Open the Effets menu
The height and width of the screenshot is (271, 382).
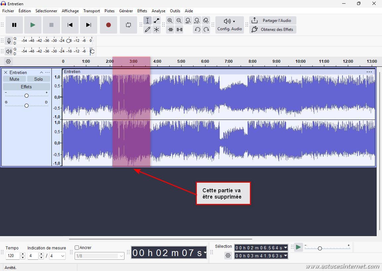tap(142, 11)
